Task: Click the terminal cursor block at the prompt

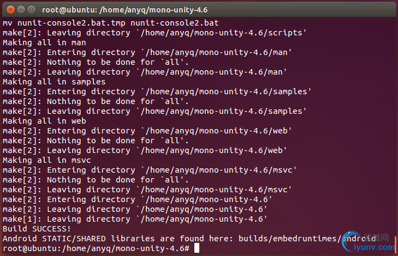Action: pyautogui.click(x=197, y=248)
